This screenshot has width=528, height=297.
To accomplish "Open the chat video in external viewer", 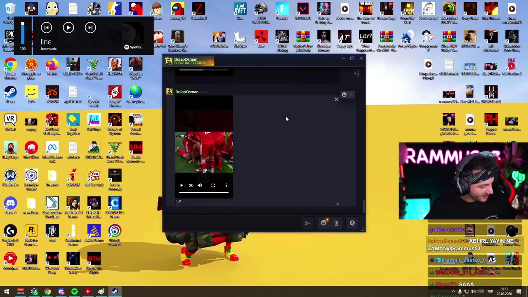I will (x=179, y=203).
